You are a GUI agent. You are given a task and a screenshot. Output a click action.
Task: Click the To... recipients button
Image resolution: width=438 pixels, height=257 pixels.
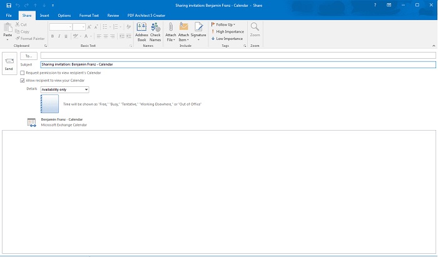[x=29, y=56]
